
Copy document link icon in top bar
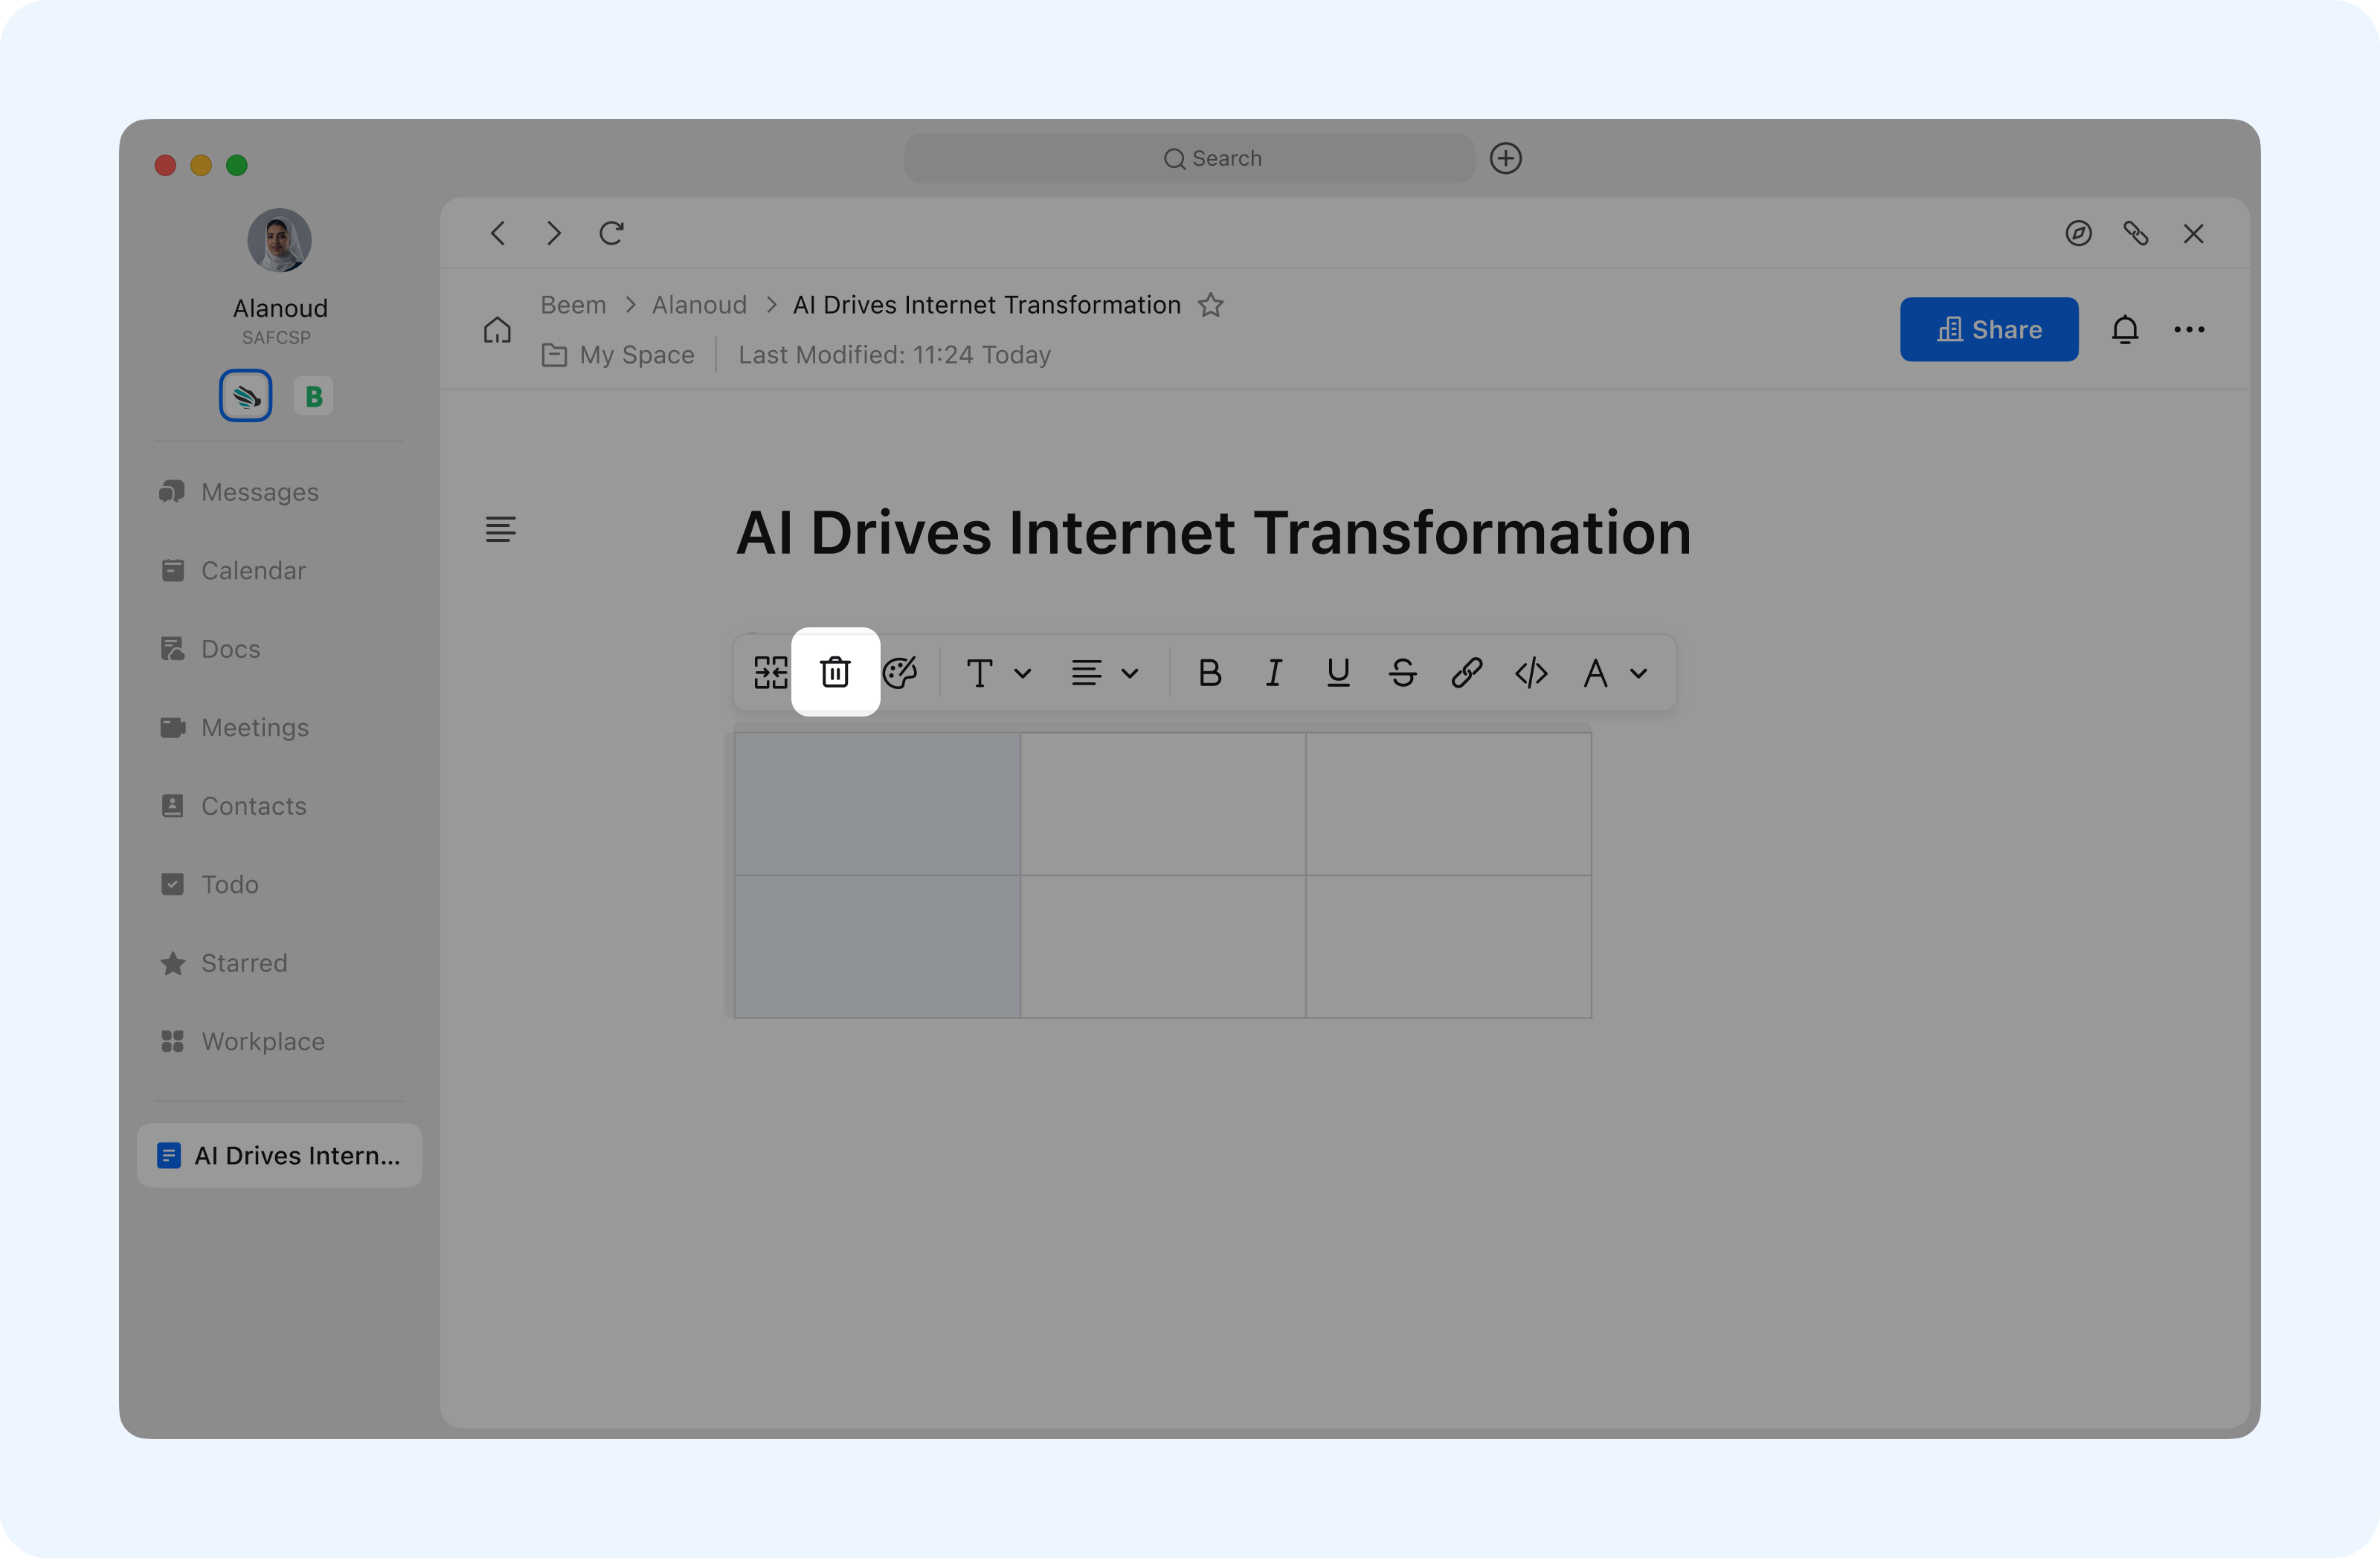pos(2135,234)
